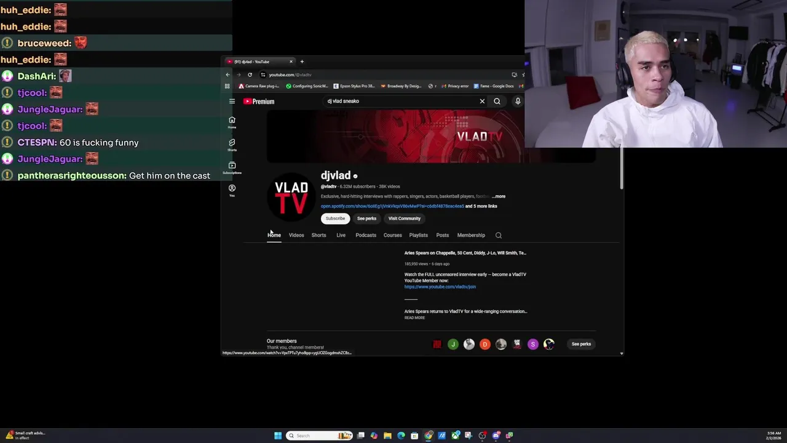Viewport: 787px width, 443px height.
Task: Select the channel Home tab
Action: tap(274, 235)
